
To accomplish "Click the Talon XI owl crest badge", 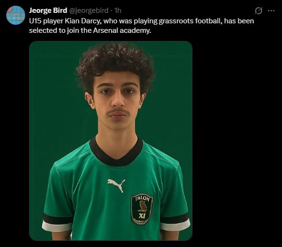I will pyautogui.click(x=142, y=209).
